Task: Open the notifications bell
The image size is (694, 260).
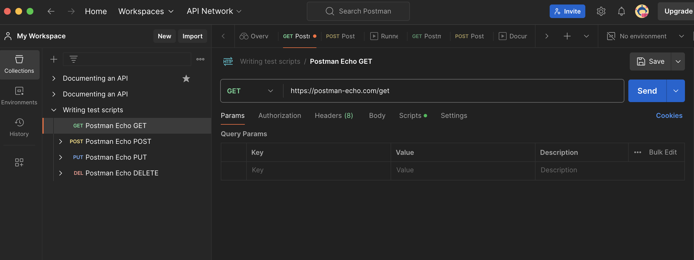Action: [x=621, y=11]
